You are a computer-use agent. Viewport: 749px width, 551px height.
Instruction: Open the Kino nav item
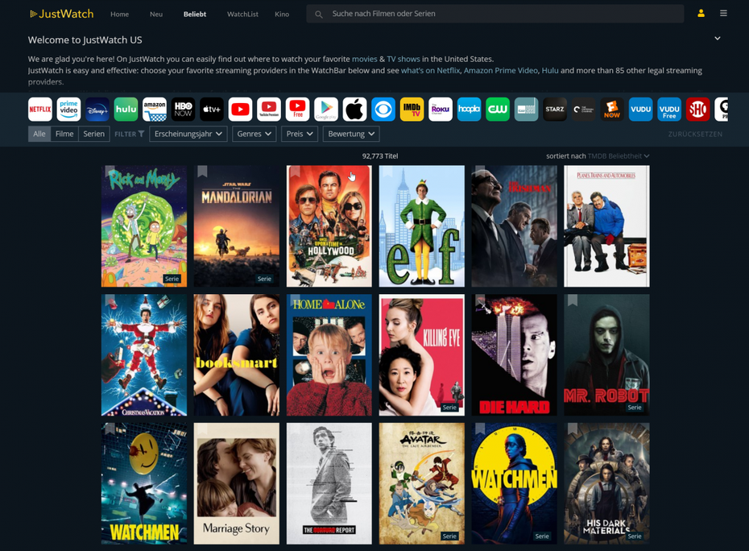(282, 14)
